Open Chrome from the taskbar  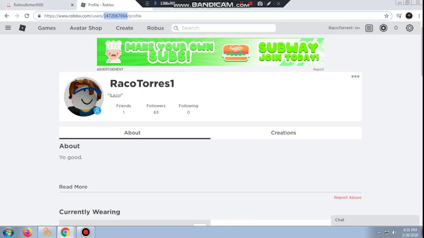click(x=65, y=232)
